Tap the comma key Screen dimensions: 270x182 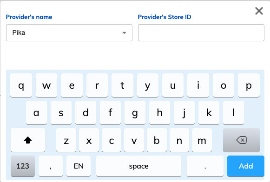(51, 166)
